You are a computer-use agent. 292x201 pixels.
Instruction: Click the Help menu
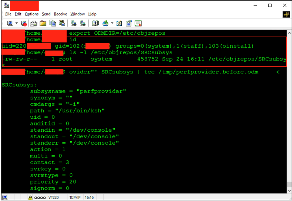point(93,14)
